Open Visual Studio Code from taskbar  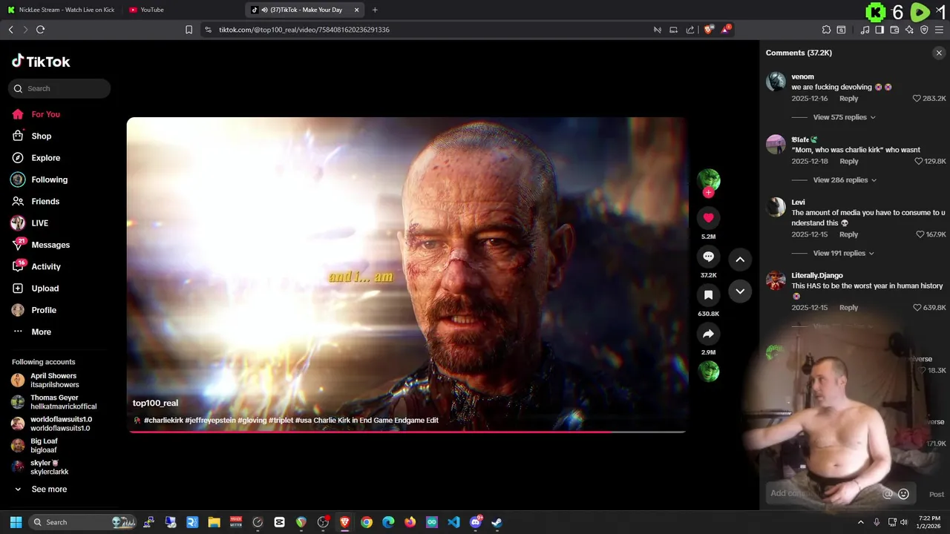coord(453,522)
